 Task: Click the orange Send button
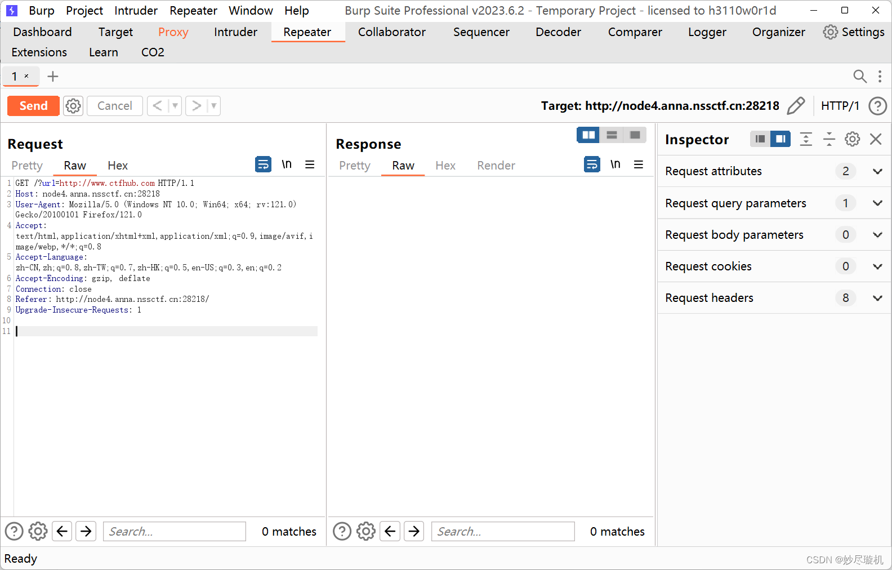33,106
